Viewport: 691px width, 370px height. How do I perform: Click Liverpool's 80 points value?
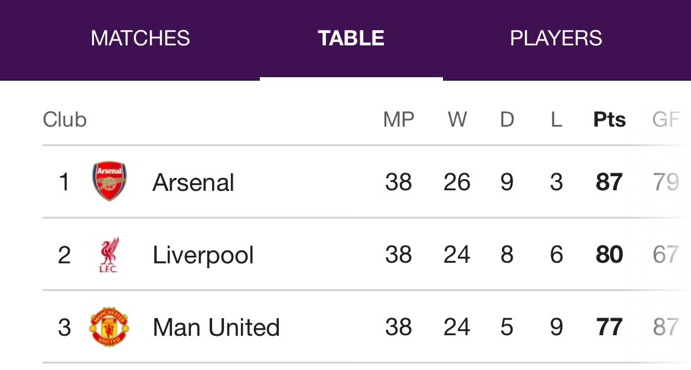click(609, 255)
